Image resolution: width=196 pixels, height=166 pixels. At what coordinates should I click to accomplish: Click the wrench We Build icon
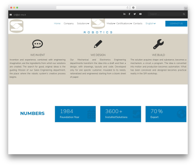click(x=158, y=44)
